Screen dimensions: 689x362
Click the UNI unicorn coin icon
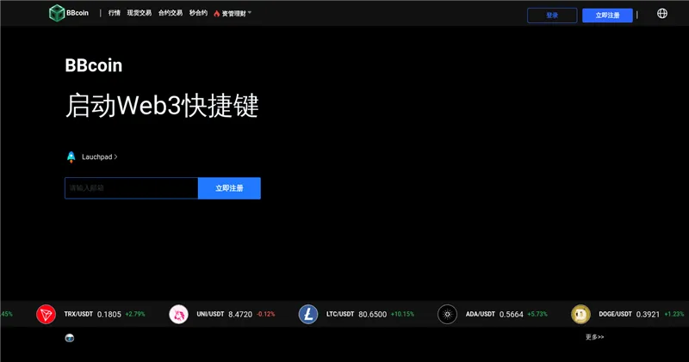point(179,314)
